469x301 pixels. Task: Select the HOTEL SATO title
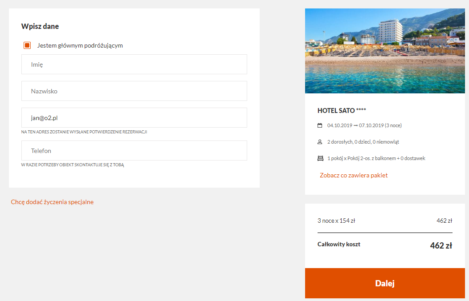pos(342,111)
